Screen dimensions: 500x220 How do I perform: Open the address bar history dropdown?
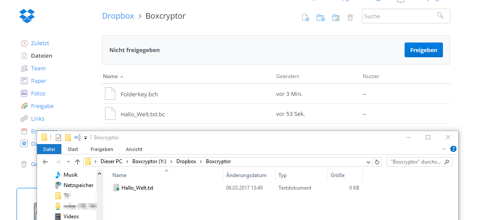coord(368,162)
